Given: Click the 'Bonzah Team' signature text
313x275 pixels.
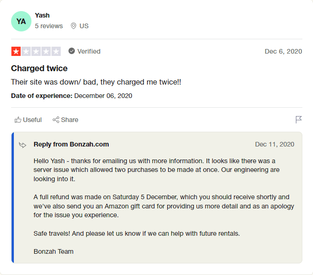Looking at the screenshot, I should (x=54, y=251).
